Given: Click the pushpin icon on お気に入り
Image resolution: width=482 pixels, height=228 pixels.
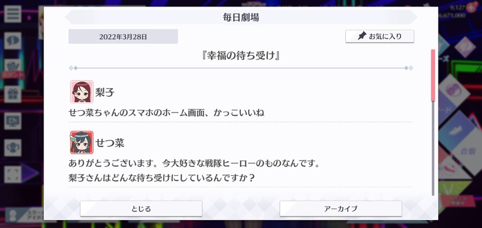Looking at the screenshot, I should click(363, 36).
